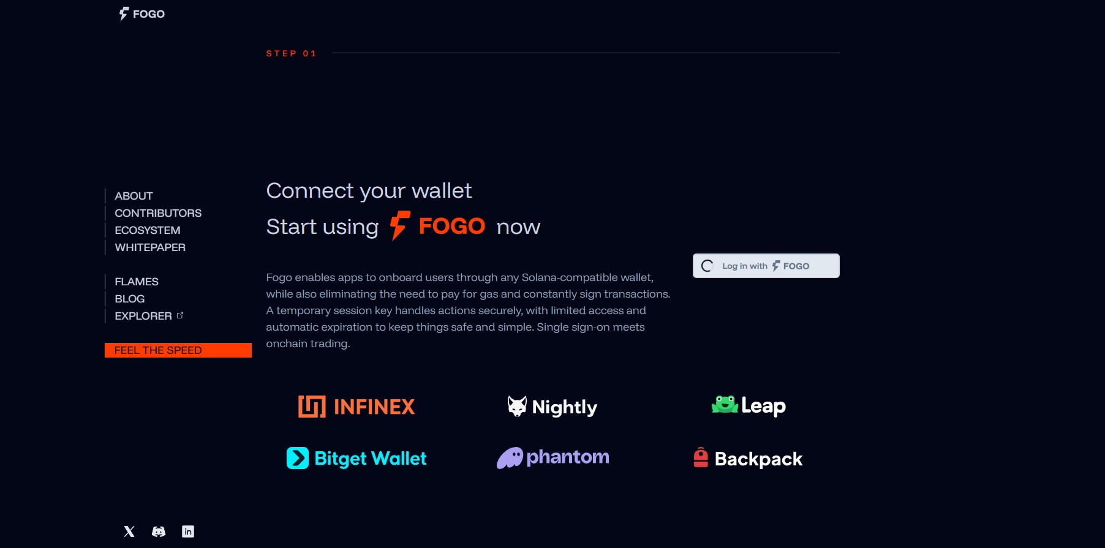1105x548 pixels.
Task: Open the Discord social icon
Action: [159, 531]
